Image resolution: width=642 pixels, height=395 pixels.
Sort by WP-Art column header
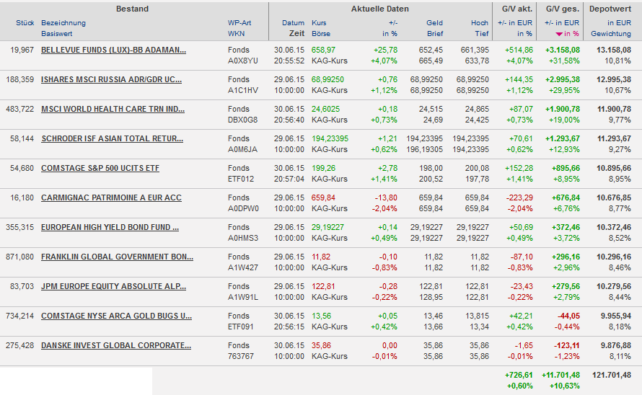point(239,23)
